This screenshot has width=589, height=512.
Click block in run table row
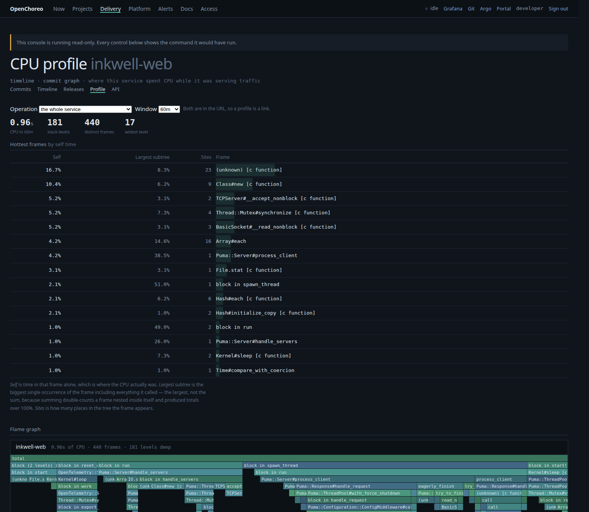coord(289,327)
